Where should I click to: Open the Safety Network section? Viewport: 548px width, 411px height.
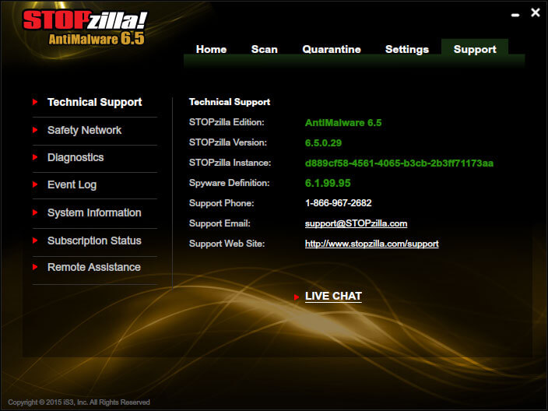tap(84, 130)
